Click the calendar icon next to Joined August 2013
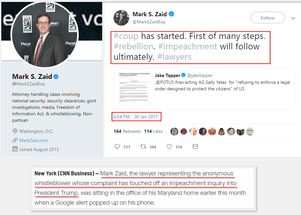301x215 pixels. (x=15, y=149)
